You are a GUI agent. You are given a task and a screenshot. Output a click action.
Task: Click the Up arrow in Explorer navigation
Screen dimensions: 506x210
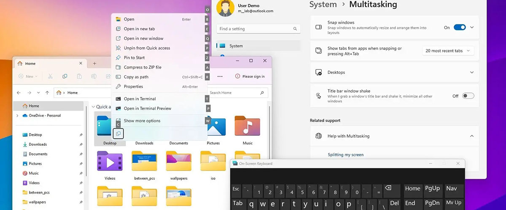click(47, 93)
